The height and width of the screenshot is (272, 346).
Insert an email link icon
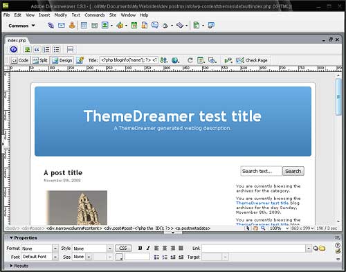click(62, 26)
